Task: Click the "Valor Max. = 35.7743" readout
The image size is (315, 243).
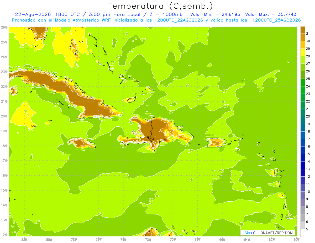Action: tap(271, 14)
